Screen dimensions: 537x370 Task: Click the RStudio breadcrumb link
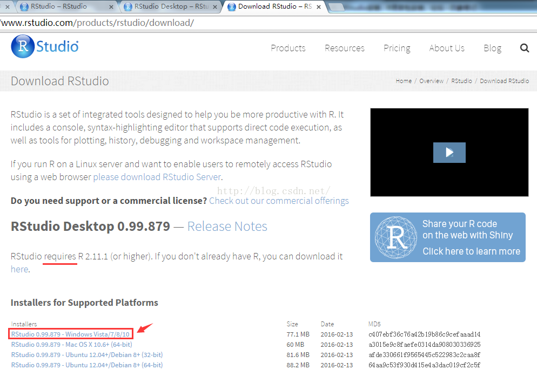pos(461,81)
